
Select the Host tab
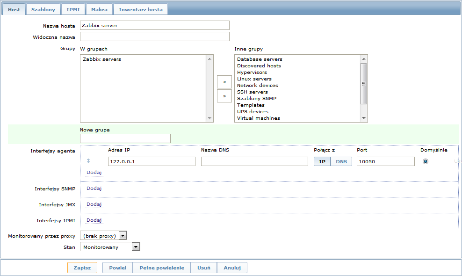pyautogui.click(x=14, y=9)
